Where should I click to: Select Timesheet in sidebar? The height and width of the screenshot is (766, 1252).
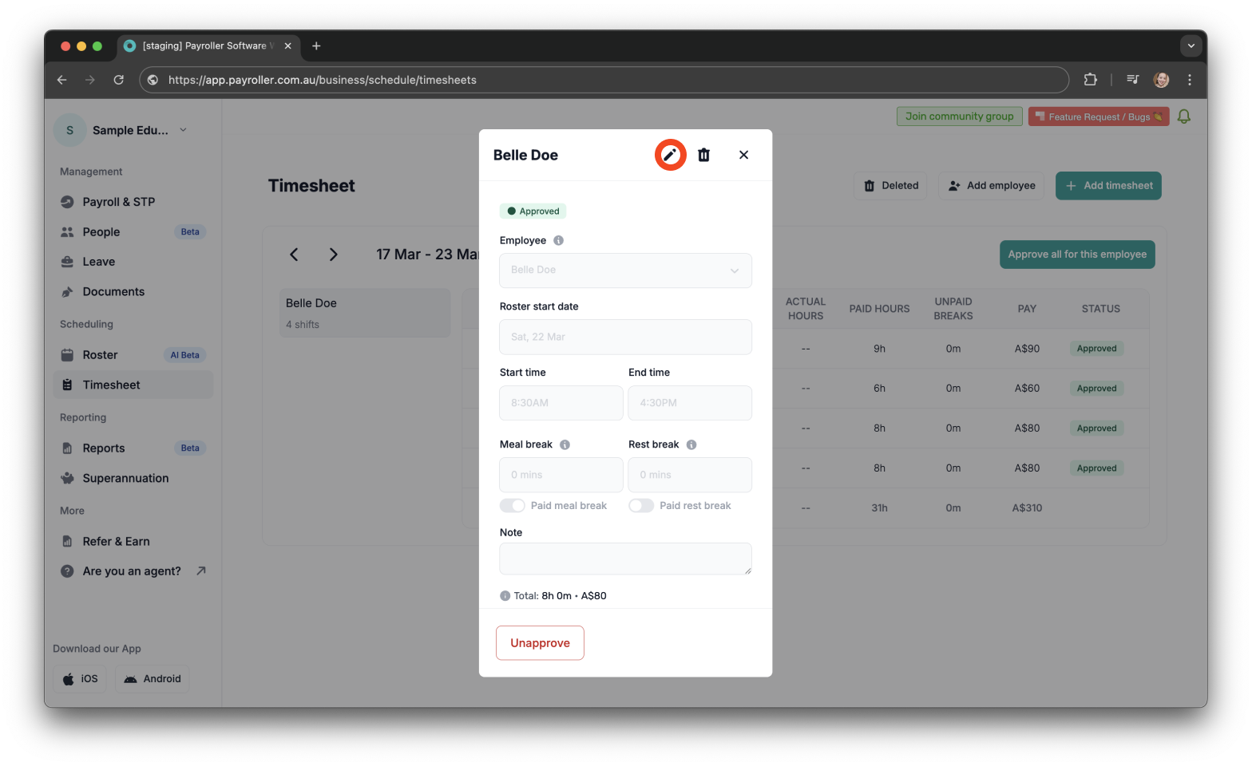click(x=133, y=385)
